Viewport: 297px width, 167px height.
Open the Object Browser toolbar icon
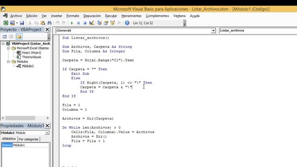pyautogui.click(x=112, y=23)
